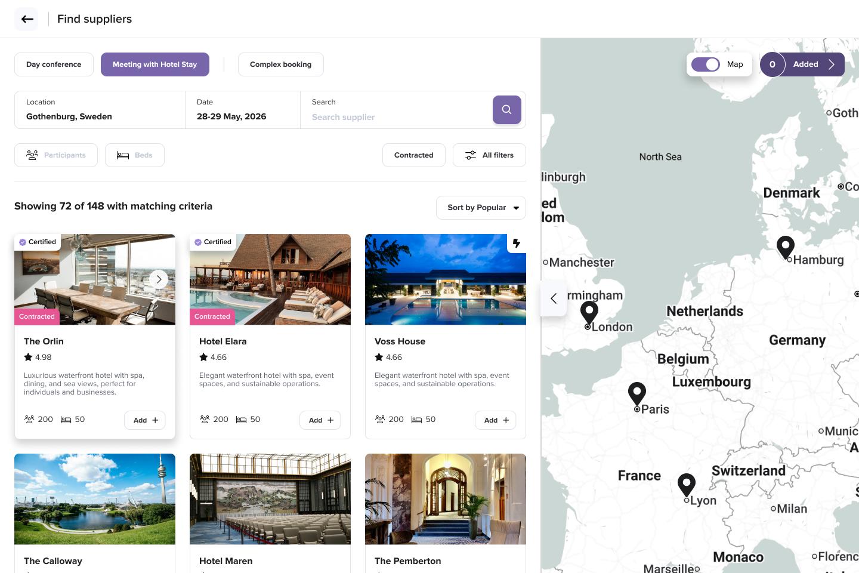Open The Calloway photo thumbnail
Viewport: 859px width, 573px height.
point(95,499)
